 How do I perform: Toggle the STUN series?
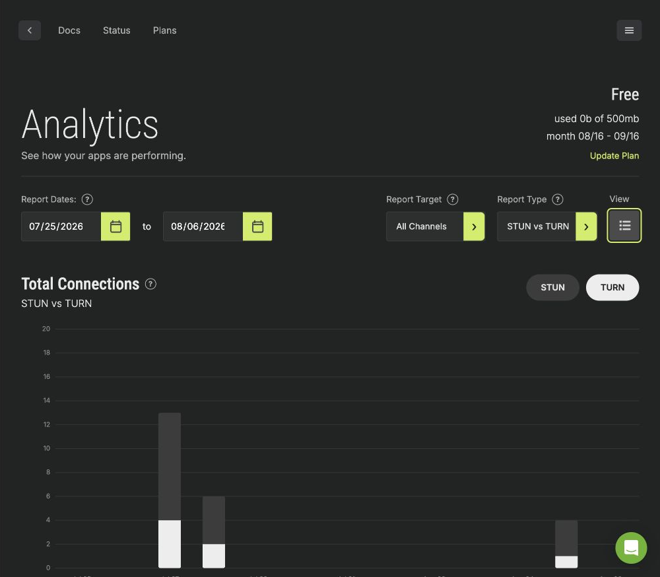552,288
